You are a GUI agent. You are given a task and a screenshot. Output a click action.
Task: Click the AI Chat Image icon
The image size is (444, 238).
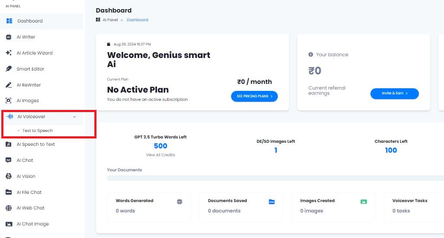9,224
